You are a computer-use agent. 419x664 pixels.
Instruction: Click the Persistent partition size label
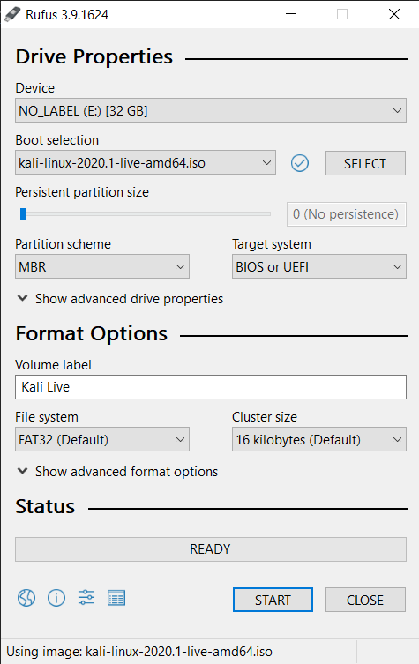82,192
